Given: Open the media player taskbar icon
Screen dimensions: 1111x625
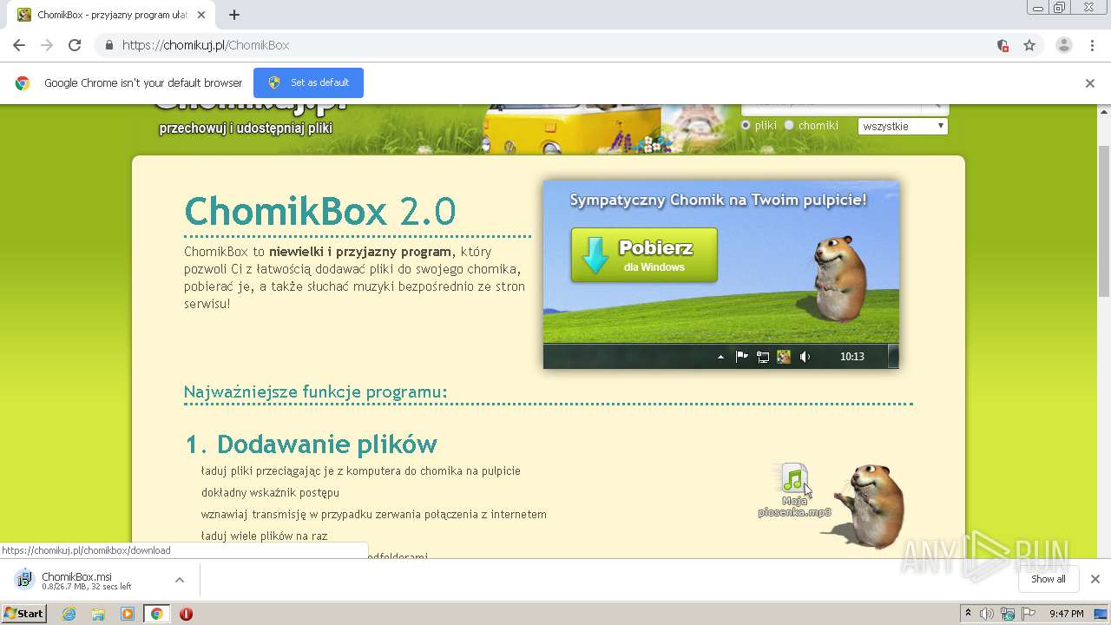Looking at the screenshot, I should point(128,614).
